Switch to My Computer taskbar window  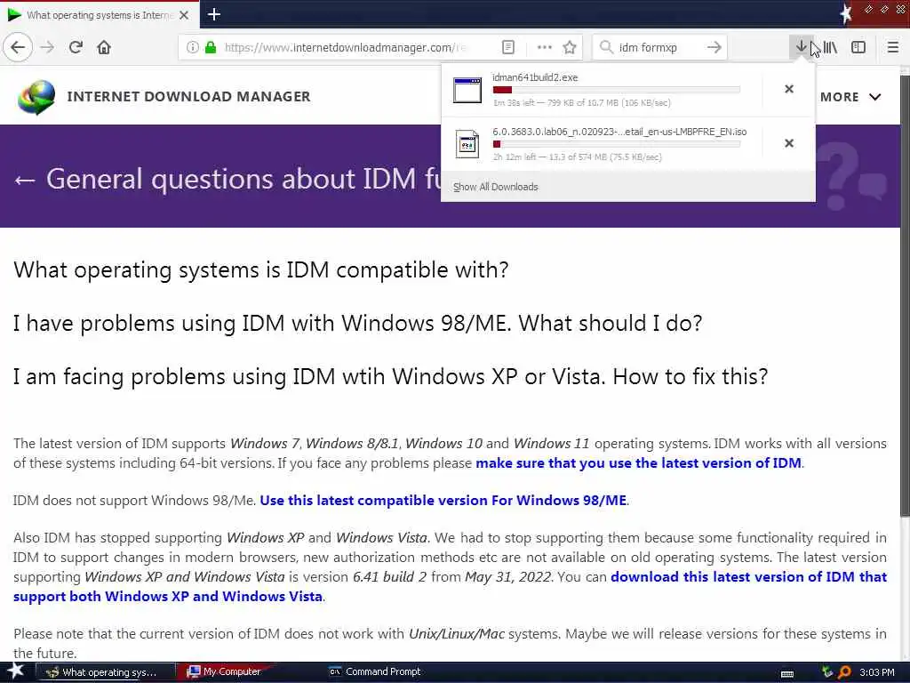click(227, 671)
